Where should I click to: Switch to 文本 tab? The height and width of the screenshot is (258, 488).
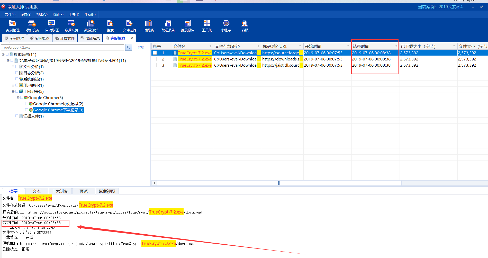click(37, 191)
